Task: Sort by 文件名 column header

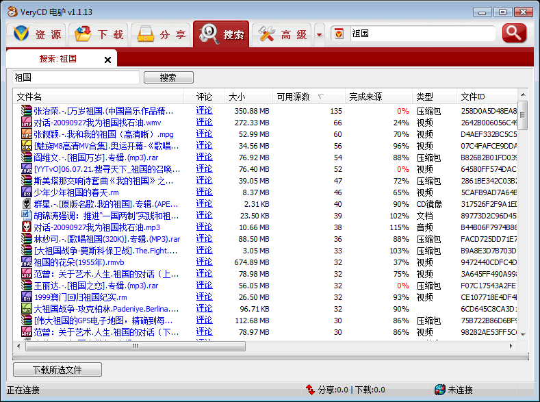Action: [x=99, y=97]
